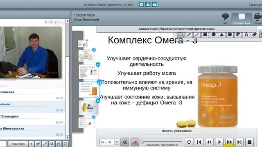This screenshot has width=262, height=147.
Task: Select the square shape tool
Action: click(205, 35)
